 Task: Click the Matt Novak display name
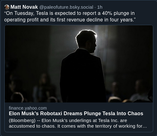click(x=24, y=7)
